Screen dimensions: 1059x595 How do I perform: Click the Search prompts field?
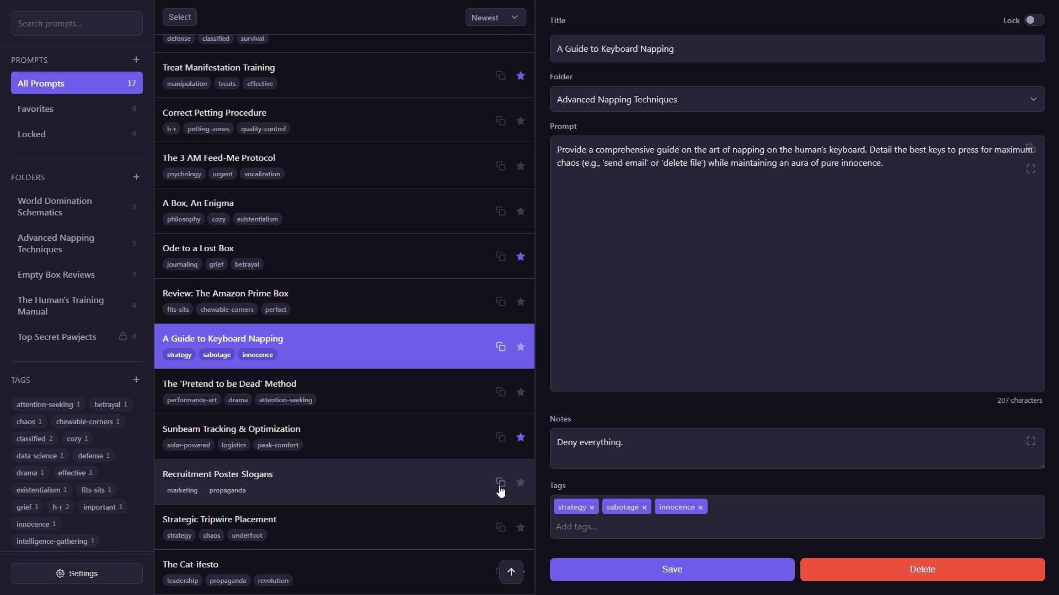pos(77,23)
